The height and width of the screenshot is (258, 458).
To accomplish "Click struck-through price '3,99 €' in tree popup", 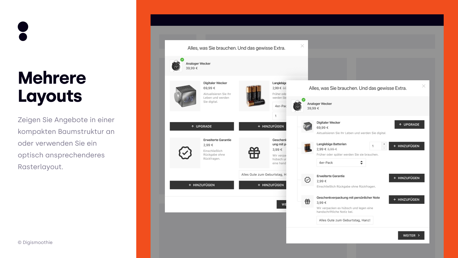I will coord(332,149).
